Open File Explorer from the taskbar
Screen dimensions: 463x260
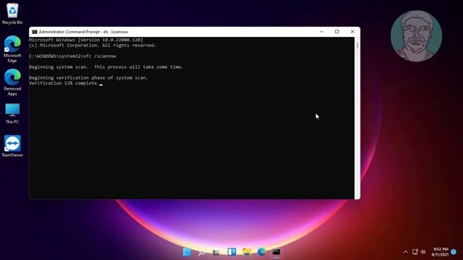[247, 252]
